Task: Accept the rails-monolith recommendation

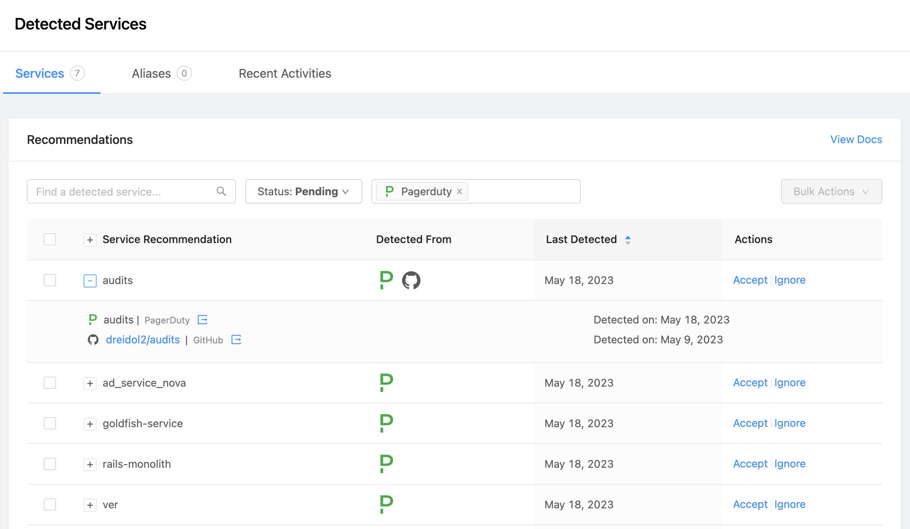Action: tap(750, 464)
